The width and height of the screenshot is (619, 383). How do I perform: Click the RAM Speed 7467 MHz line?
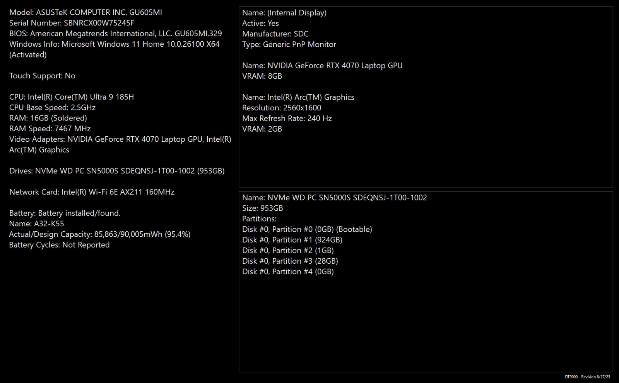[50, 129]
